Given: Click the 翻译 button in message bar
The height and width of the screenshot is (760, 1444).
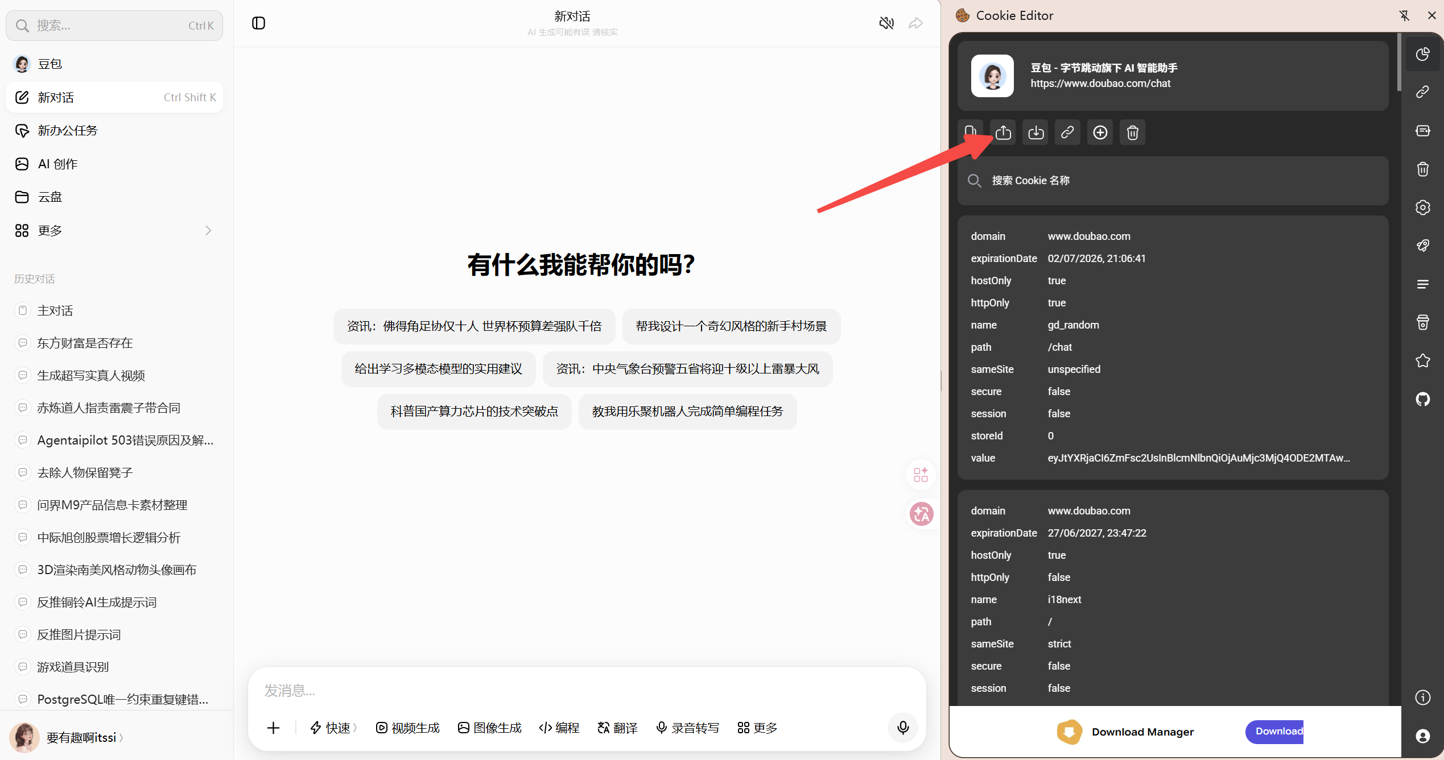Looking at the screenshot, I should (617, 728).
